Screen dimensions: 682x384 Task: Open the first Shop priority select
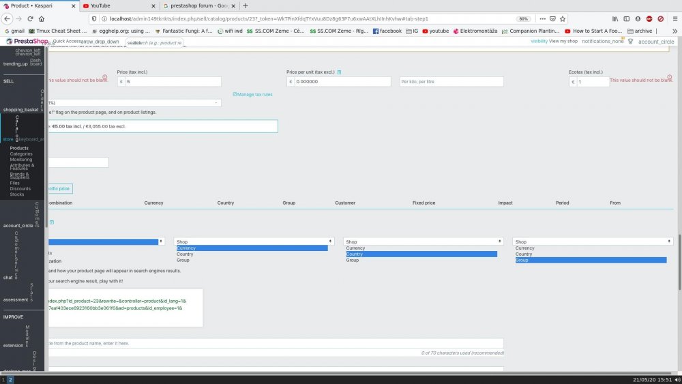tap(254, 241)
